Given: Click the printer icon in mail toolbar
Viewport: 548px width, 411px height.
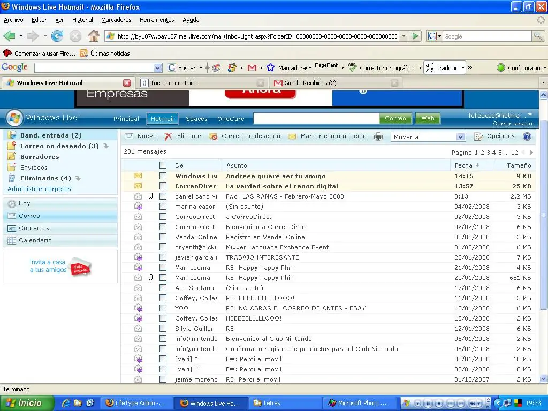Looking at the screenshot, I should [x=378, y=136].
